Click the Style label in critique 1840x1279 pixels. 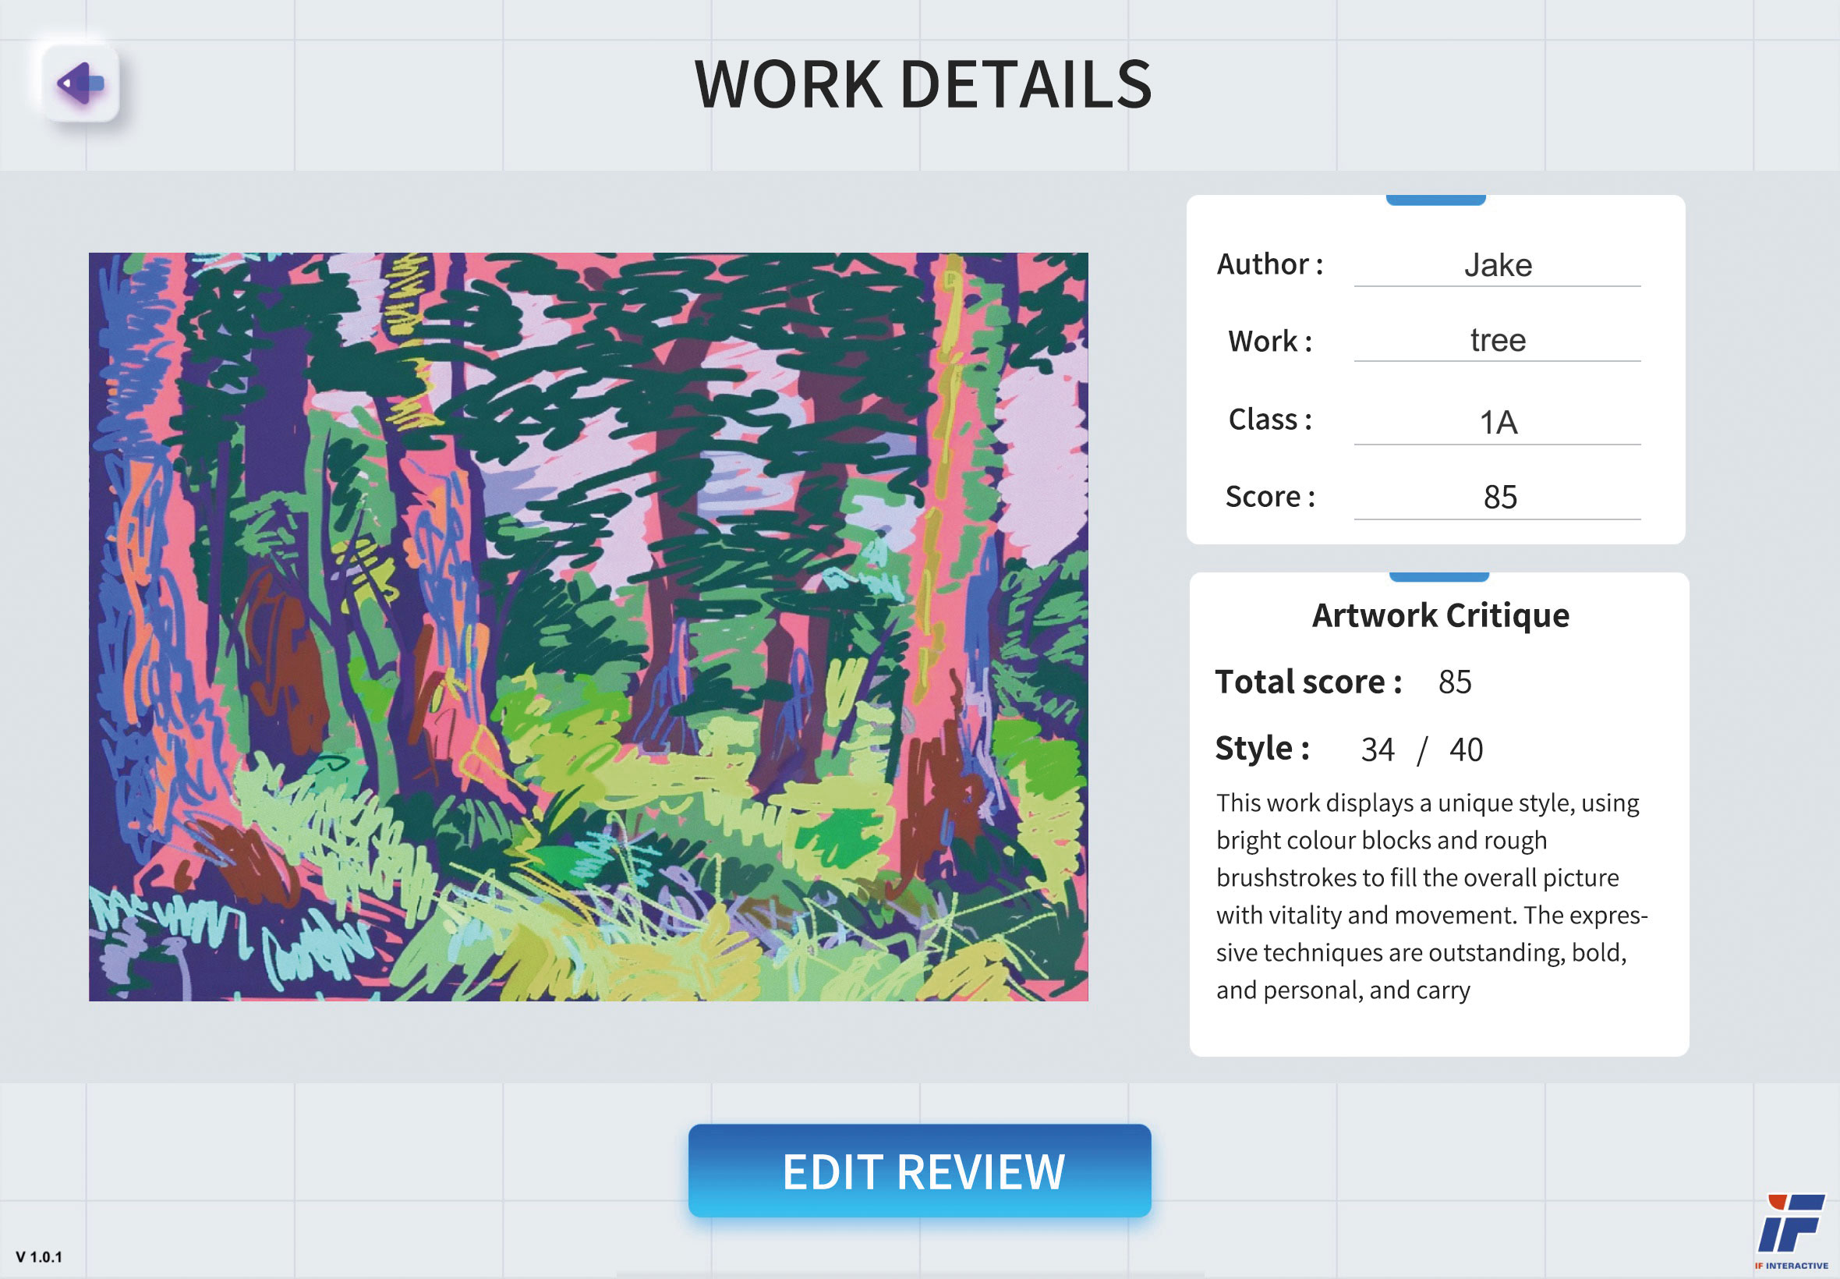click(x=1261, y=749)
